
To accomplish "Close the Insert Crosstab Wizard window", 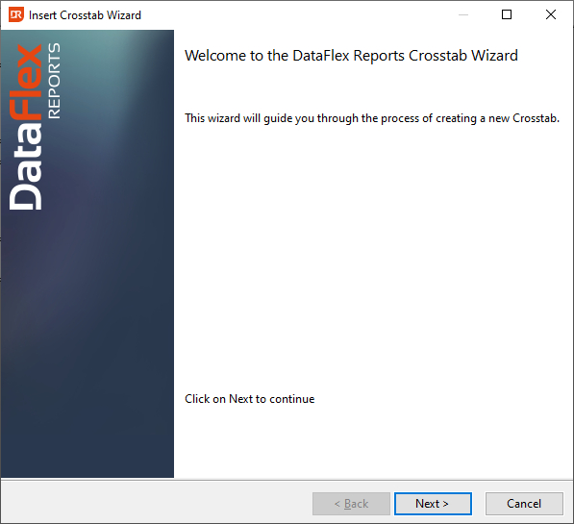I will point(551,14).
